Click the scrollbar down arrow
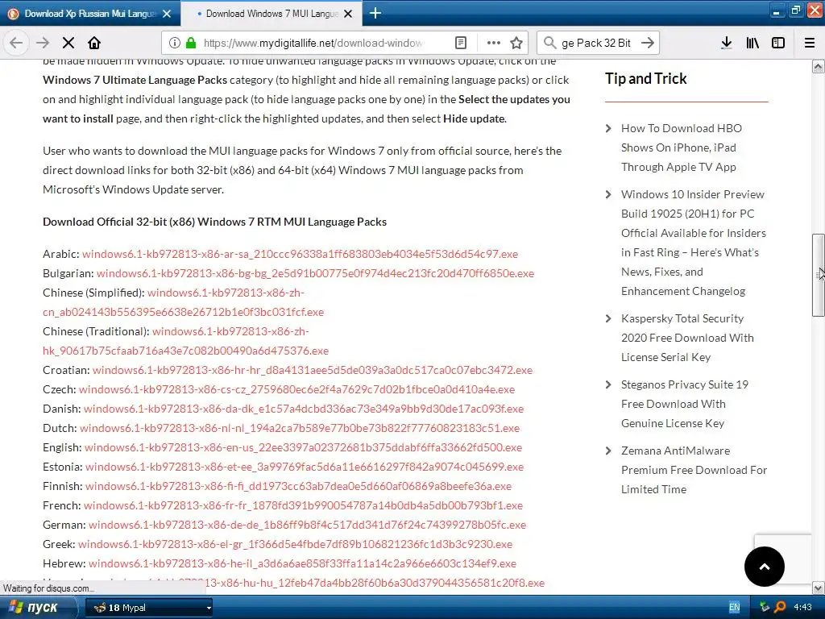Viewport: 825px width, 619px height. 819,588
